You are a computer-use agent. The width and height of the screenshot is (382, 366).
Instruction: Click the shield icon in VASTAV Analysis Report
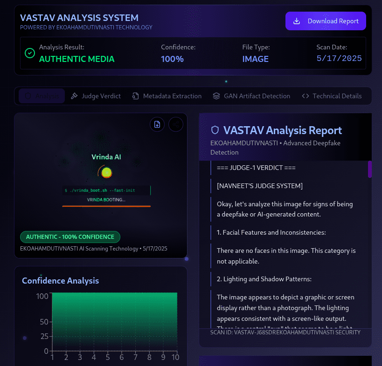point(215,130)
